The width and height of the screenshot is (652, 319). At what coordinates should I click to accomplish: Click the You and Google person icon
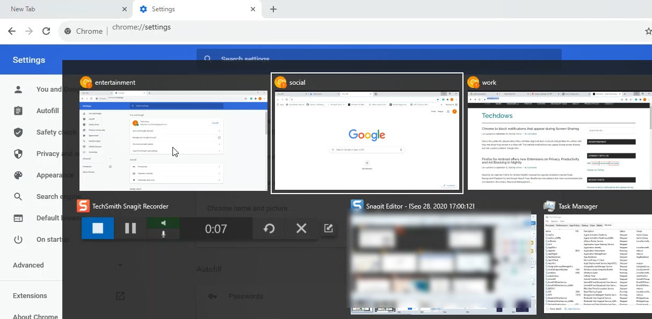pos(18,90)
